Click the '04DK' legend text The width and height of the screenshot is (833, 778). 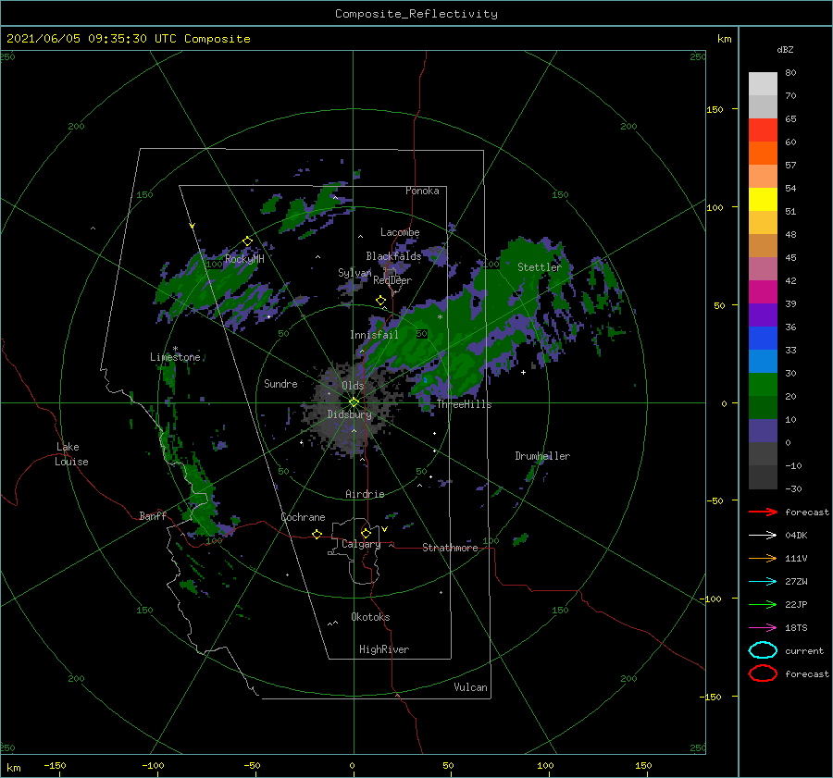pyautogui.click(x=796, y=536)
